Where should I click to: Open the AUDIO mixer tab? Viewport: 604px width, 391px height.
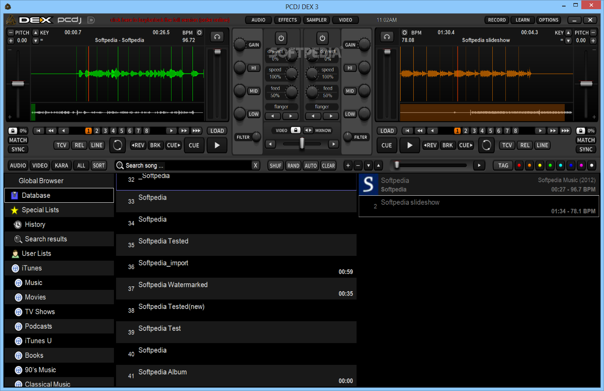(258, 20)
